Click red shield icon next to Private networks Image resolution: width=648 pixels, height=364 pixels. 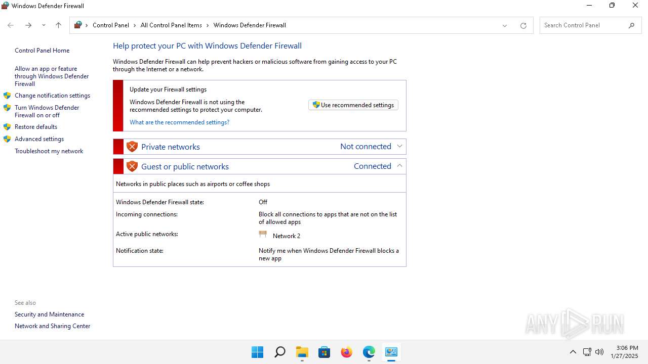pos(132,147)
